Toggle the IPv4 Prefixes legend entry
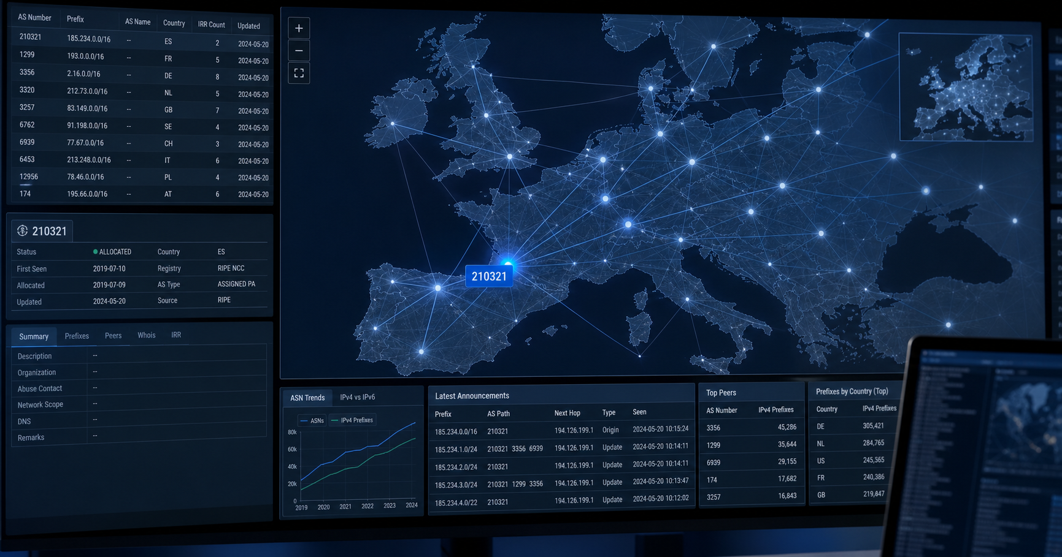Viewport: 1062px width, 557px height. coord(352,420)
